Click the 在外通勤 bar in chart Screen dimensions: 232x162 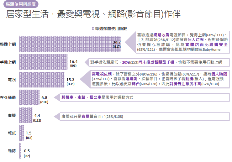[29, 97]
